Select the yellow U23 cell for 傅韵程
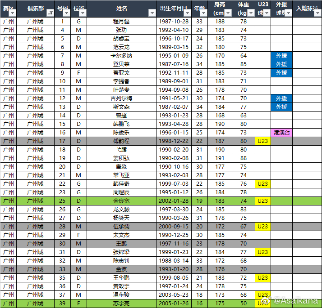The width and height of the screenshot is (322, 308). point(262,141)
